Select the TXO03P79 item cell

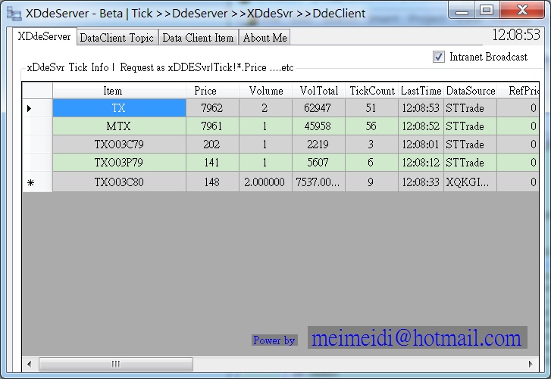coord(119,163)
